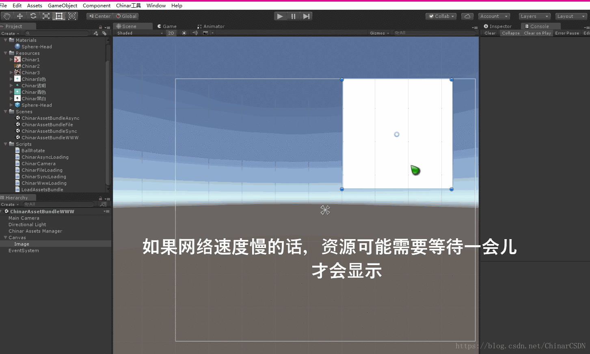The height and width of the screenshot is (354, 590).
Task: Toggle scene audio with the speaker icon
Action: [x=195, y=33]
